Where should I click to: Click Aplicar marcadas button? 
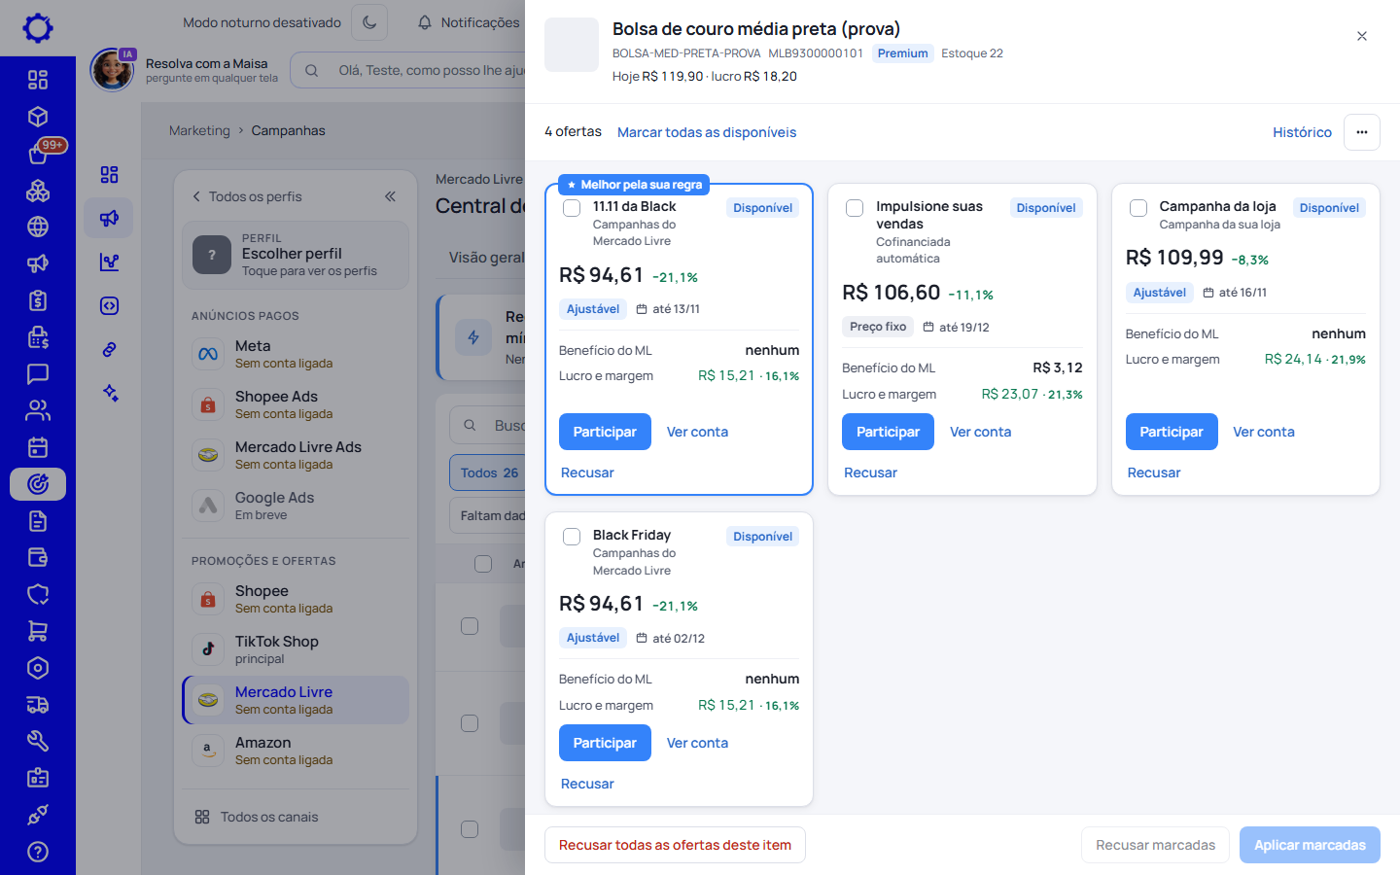(1310, 845)
